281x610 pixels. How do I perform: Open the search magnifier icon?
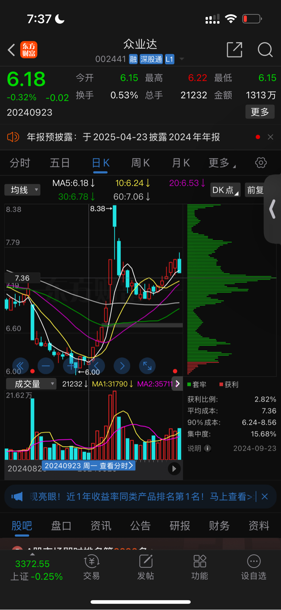[265, 50]
